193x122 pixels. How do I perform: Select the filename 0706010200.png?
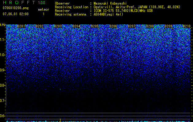16,8
